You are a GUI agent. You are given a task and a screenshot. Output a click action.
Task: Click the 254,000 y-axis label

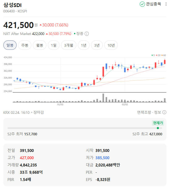click(x=8, y=91)
